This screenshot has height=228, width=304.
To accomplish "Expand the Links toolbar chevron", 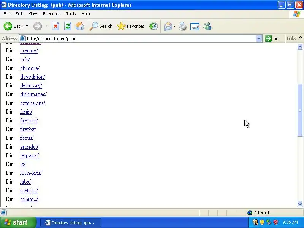I will click(301, 36).
